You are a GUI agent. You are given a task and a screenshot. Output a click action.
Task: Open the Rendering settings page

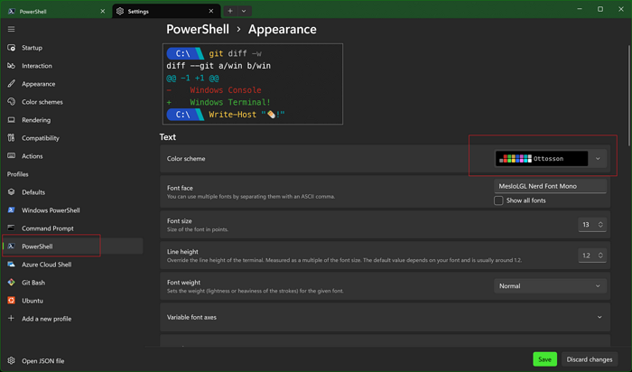tap(72, 120)
